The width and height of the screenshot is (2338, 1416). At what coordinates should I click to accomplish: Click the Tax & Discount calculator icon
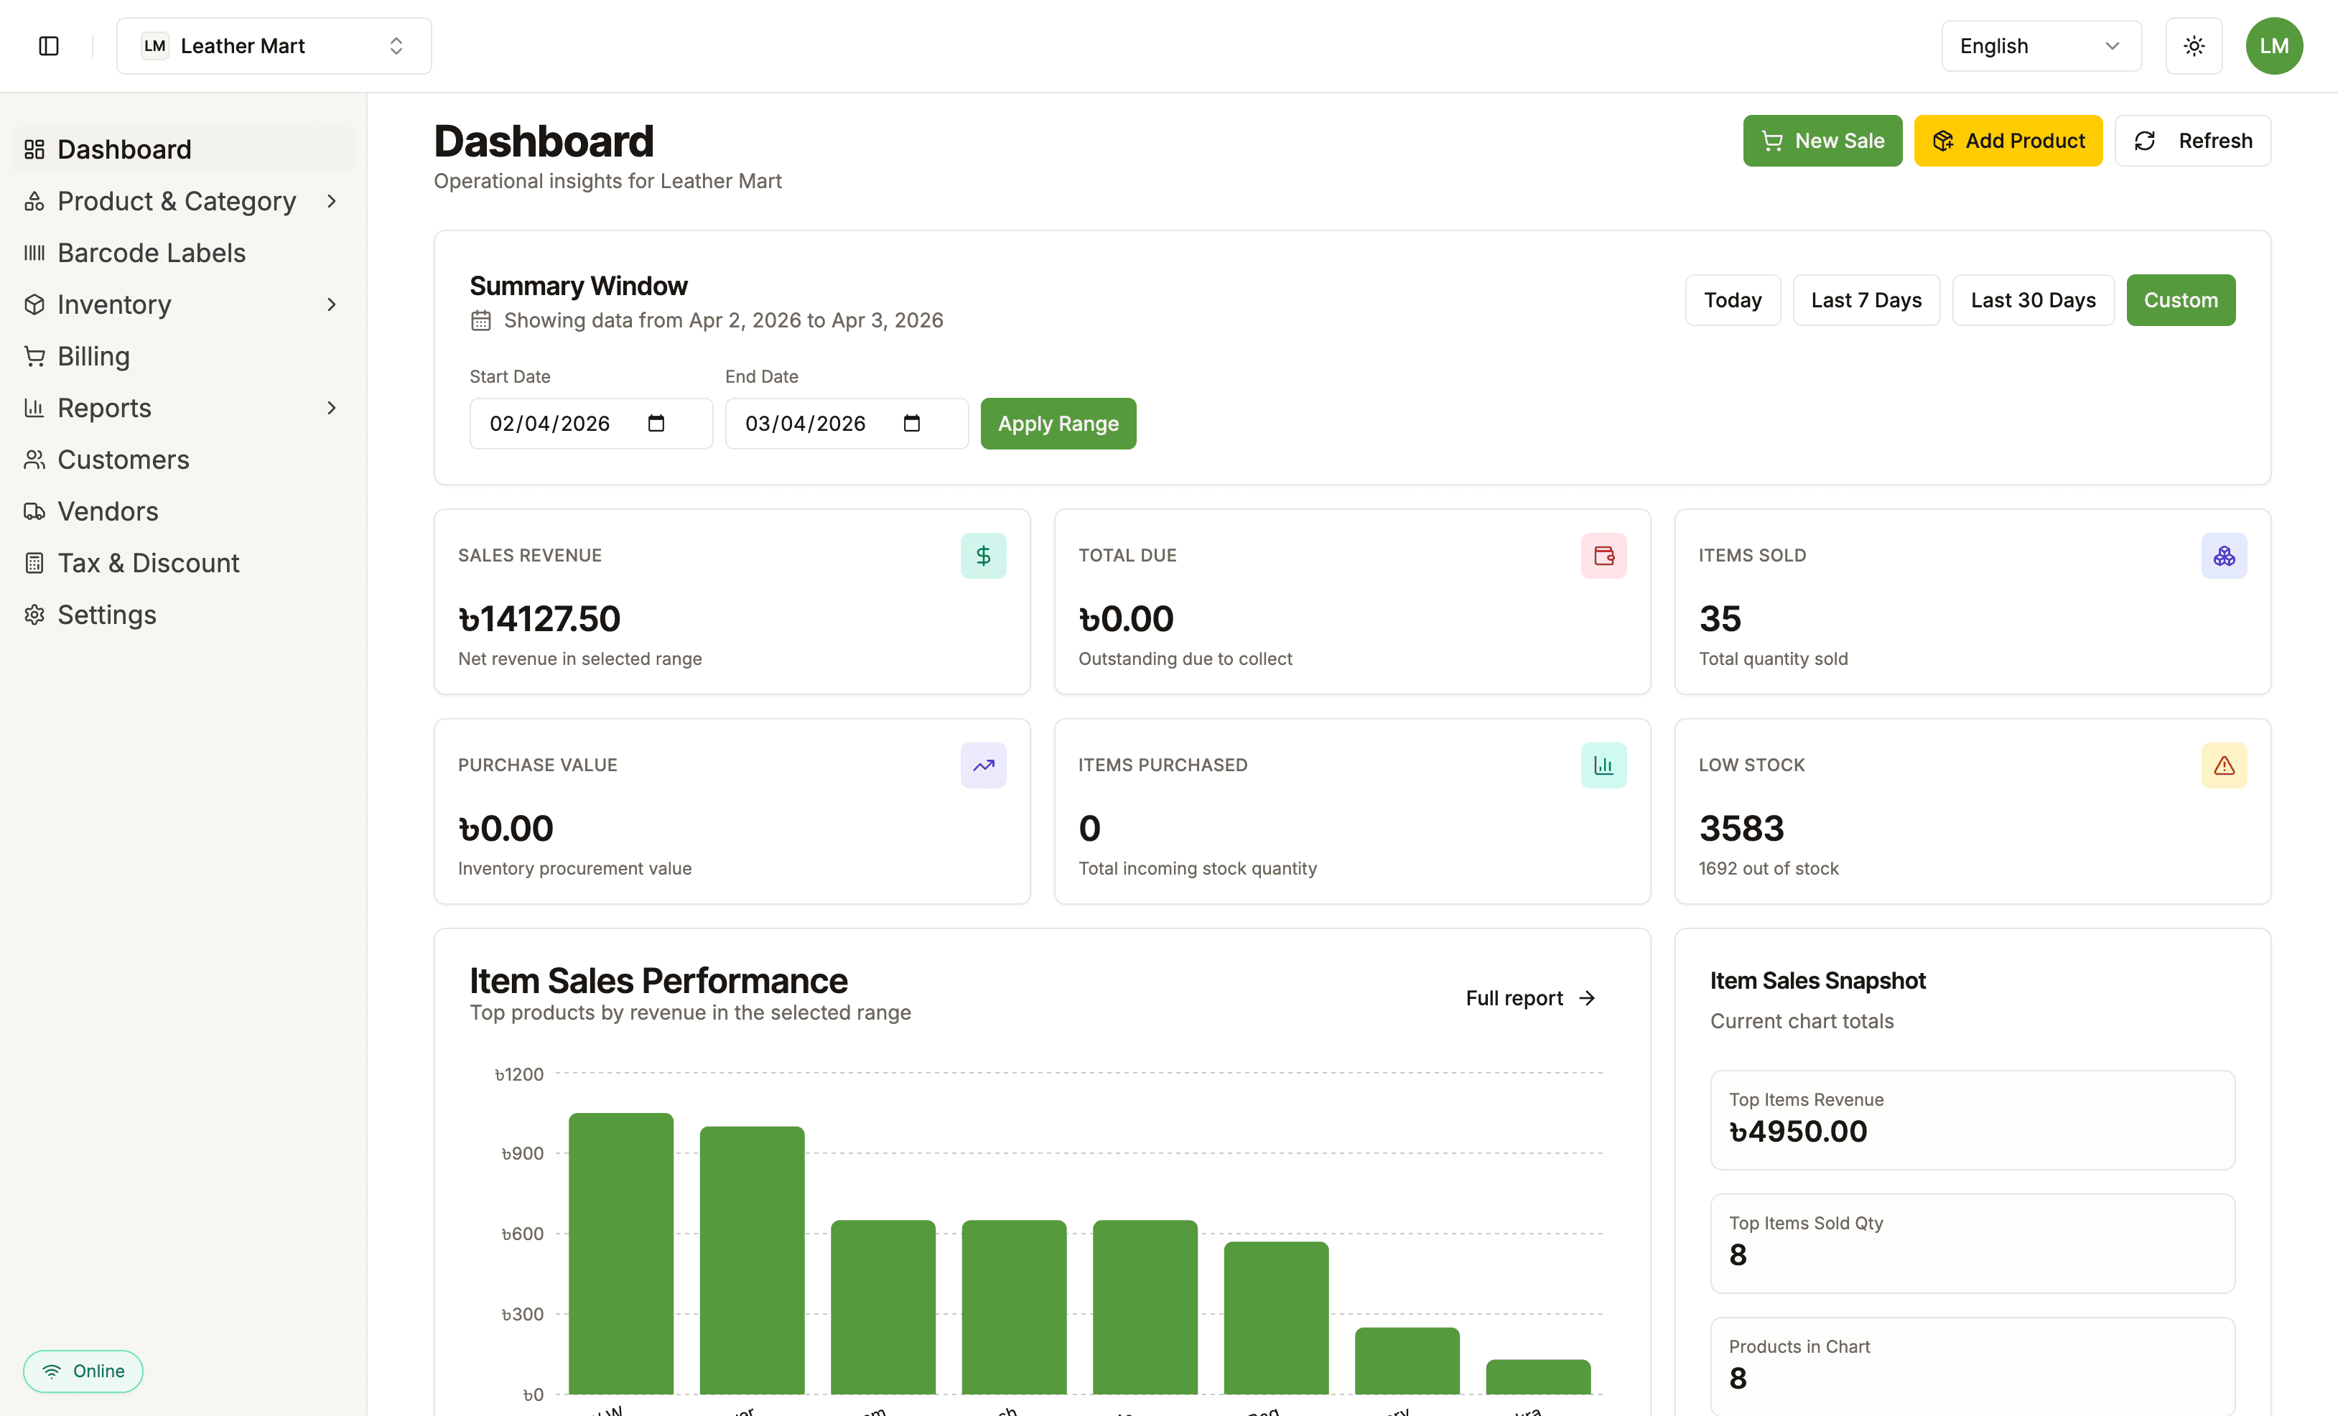click(34, 563)
